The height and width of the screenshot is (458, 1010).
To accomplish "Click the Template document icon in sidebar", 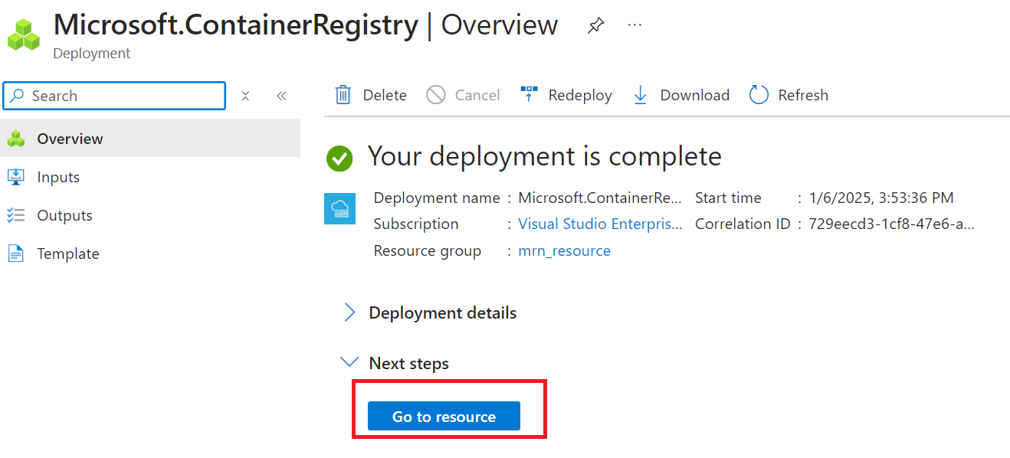I will (x=16, y=254).
